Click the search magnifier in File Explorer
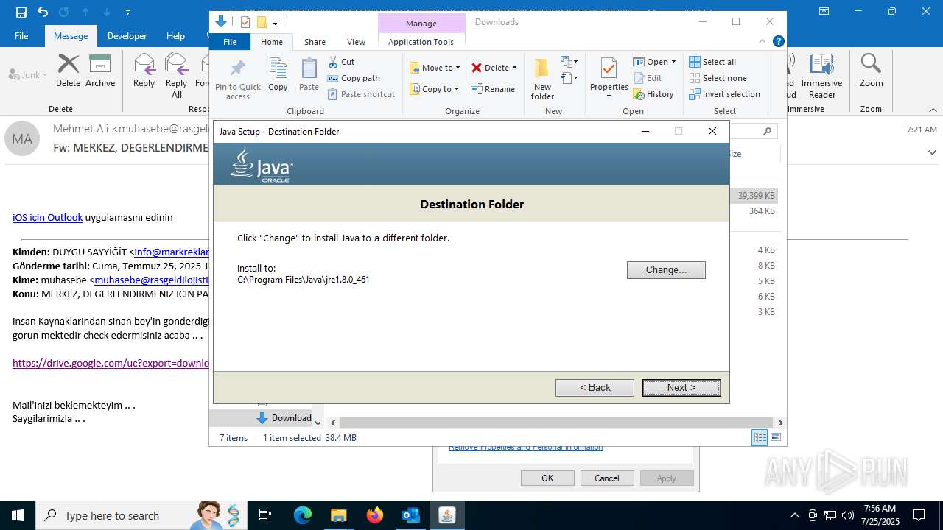 click(767, 131)
